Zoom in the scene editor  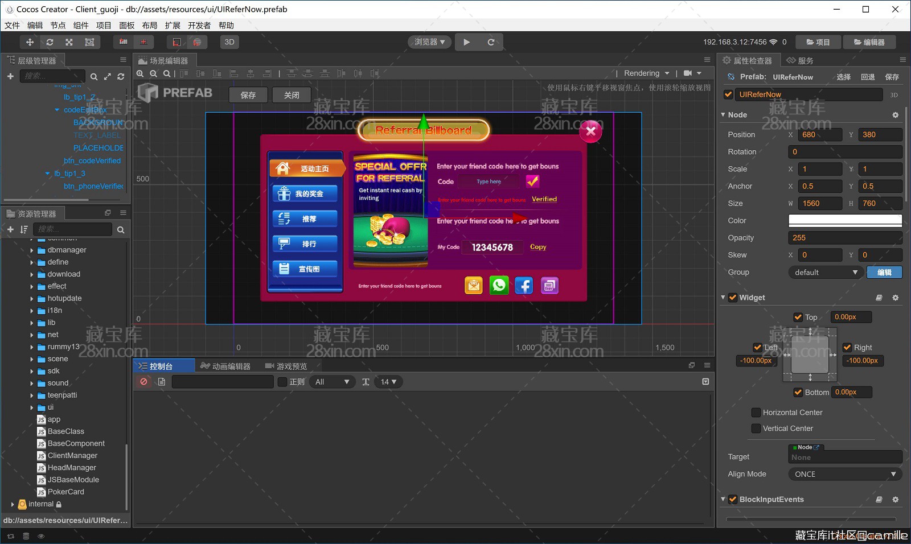coord(140,73)
